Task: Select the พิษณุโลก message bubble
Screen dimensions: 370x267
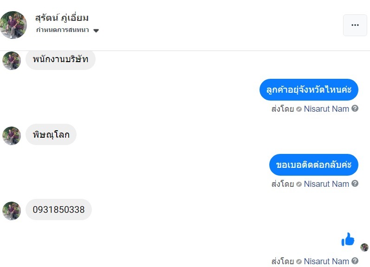Action: click(51, 135)
